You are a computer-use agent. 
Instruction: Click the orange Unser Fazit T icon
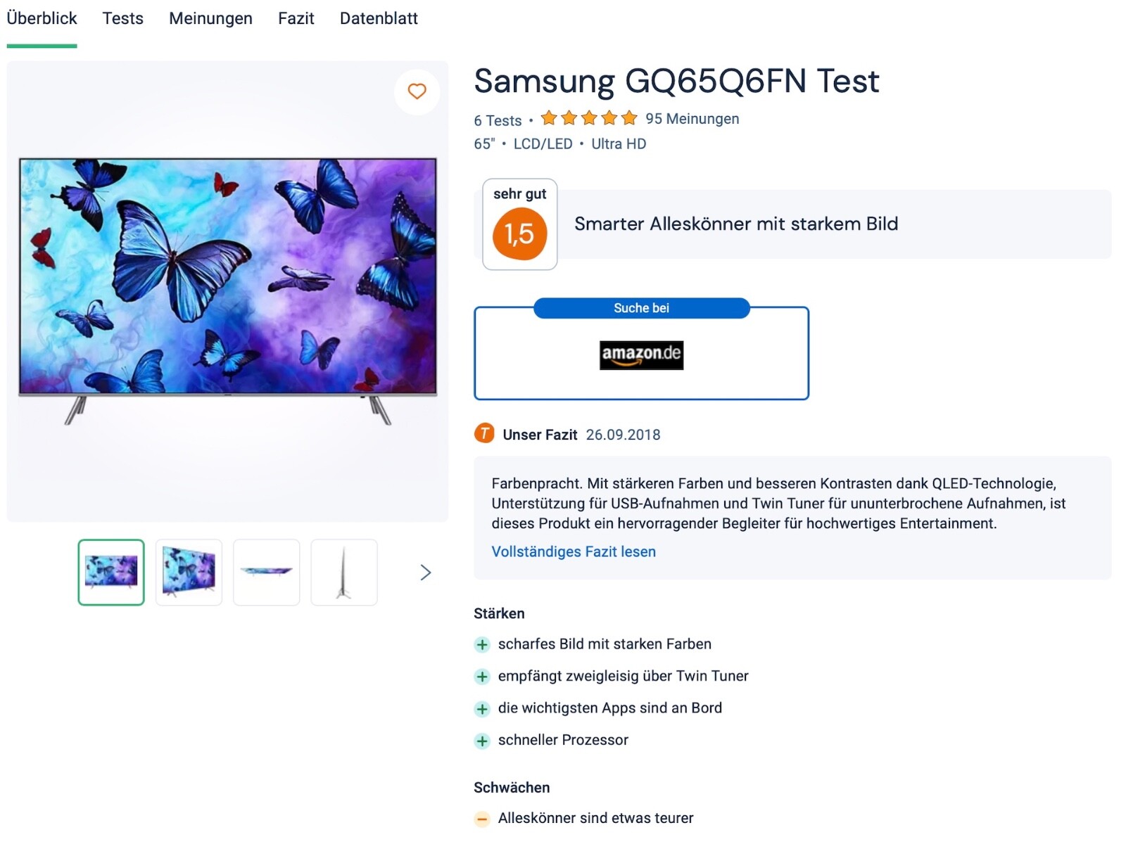(x=484, y=434)
